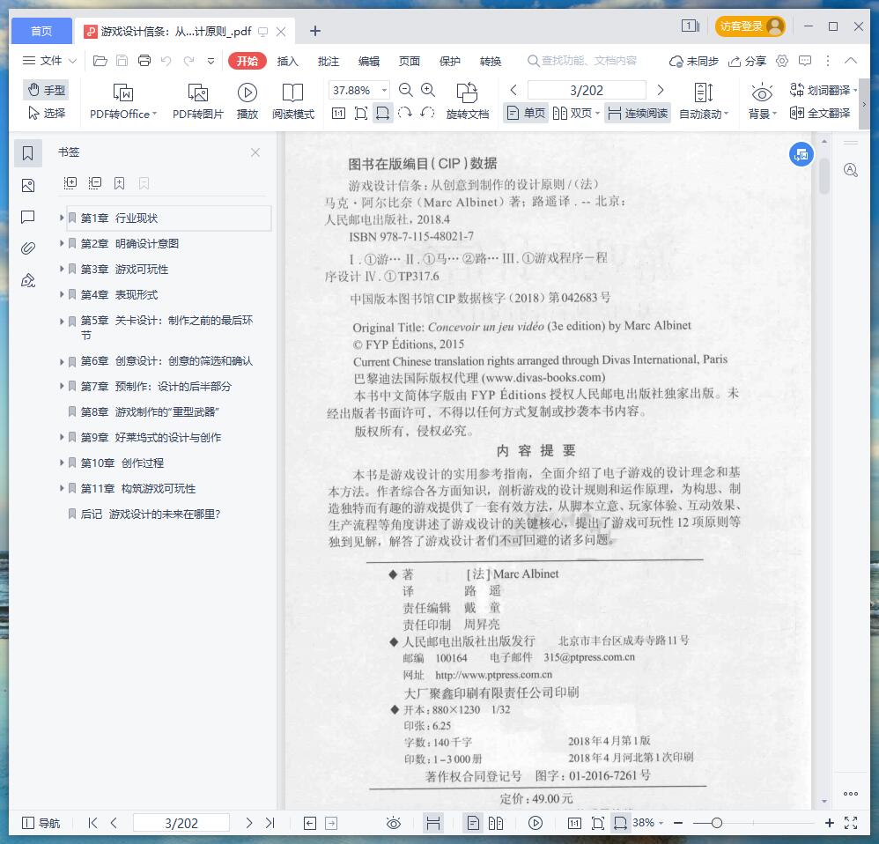The height and width of the screenshot is (844, 879).
Task: Add a new bookmark icon
Action: [x=120, y=183]
